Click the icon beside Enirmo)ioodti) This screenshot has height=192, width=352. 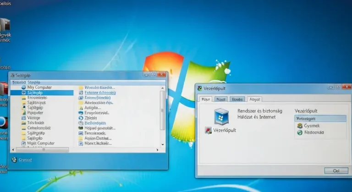coord(81,98)
